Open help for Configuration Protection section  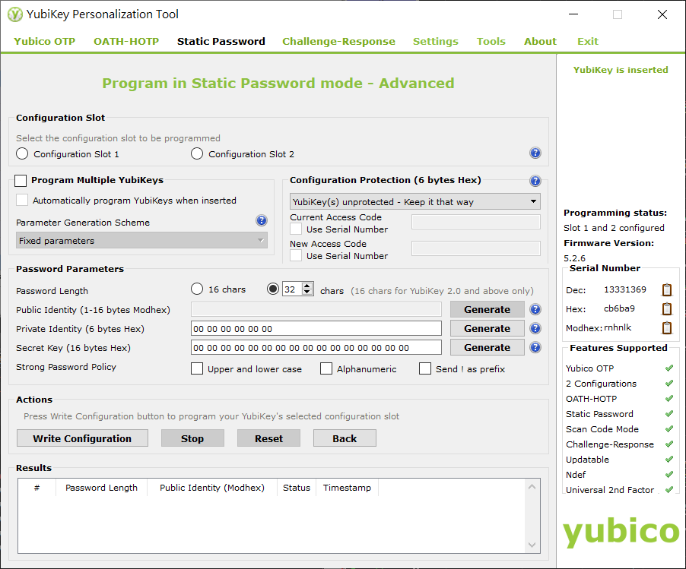point(535,181)
